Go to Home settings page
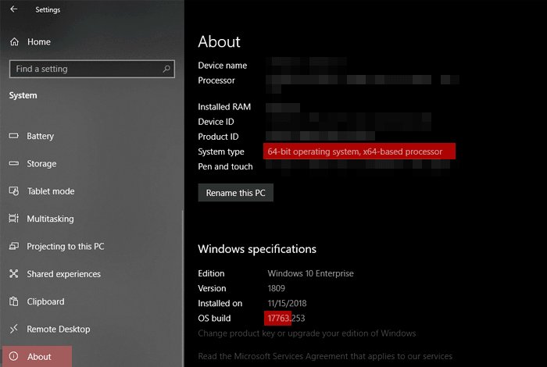The image size is (547, 367). 39,42
